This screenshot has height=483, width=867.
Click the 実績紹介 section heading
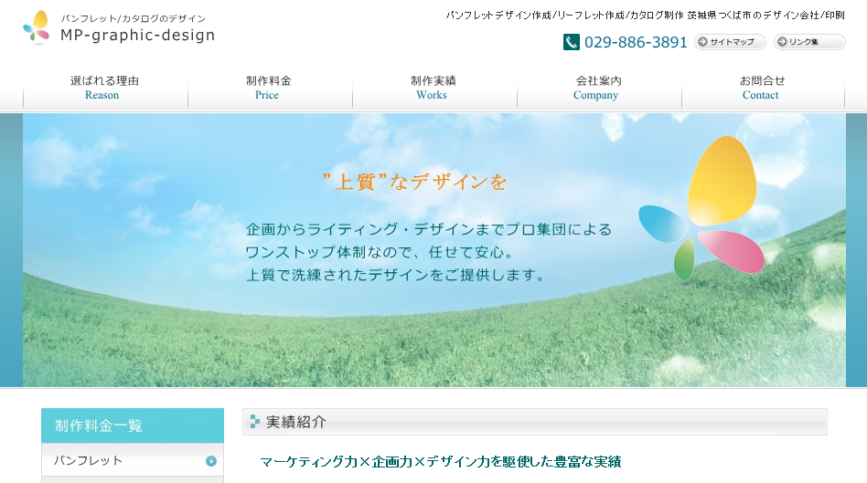pos(295,422)
